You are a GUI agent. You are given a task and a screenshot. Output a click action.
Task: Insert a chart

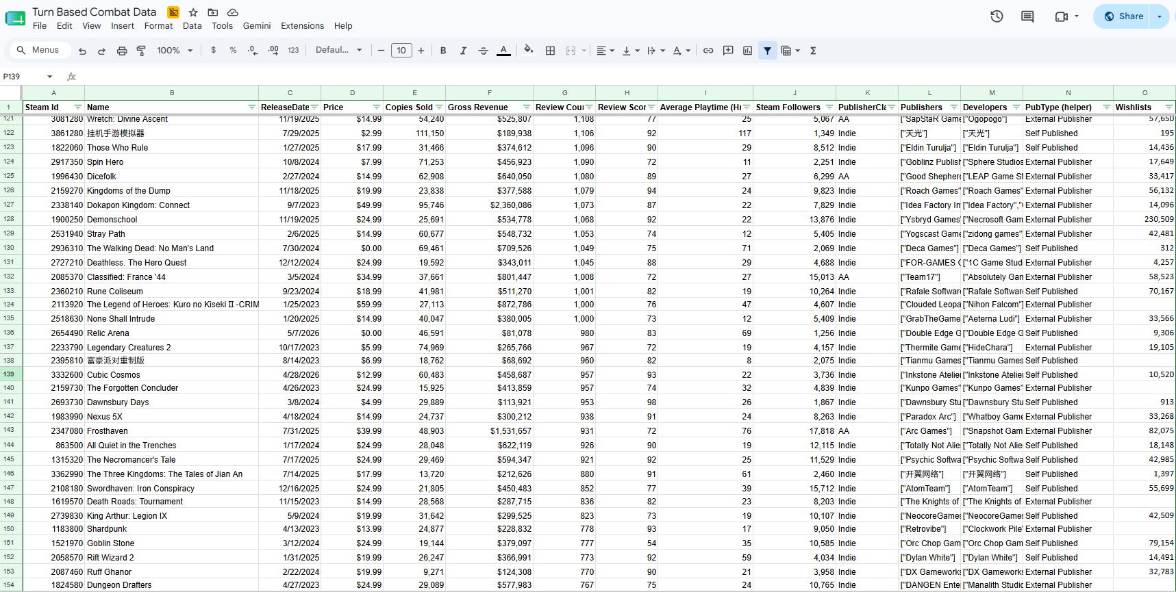(x=747, y=51)
